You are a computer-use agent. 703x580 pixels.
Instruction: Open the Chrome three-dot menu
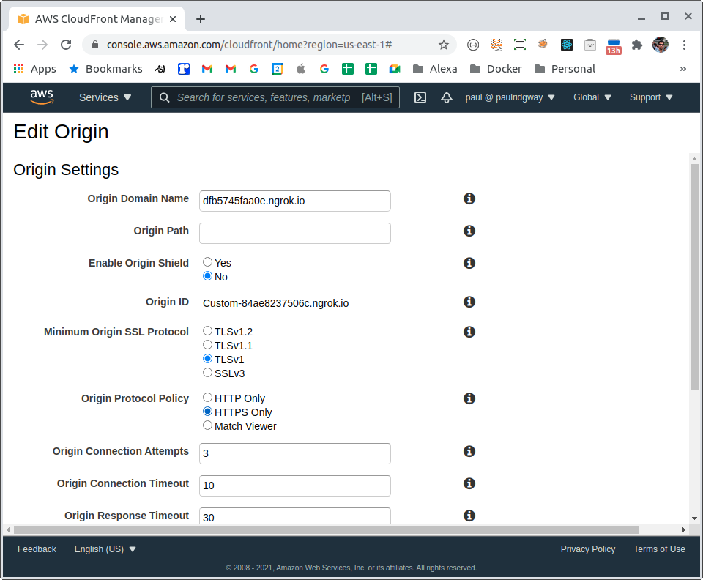tap(684, 45)
